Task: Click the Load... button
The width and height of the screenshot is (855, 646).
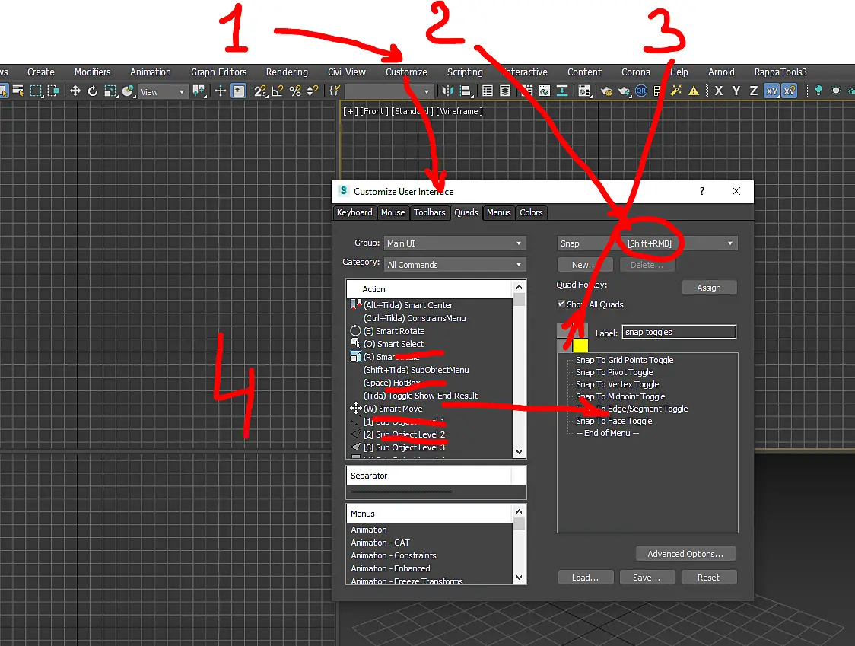Action: [x=585, y=578]
